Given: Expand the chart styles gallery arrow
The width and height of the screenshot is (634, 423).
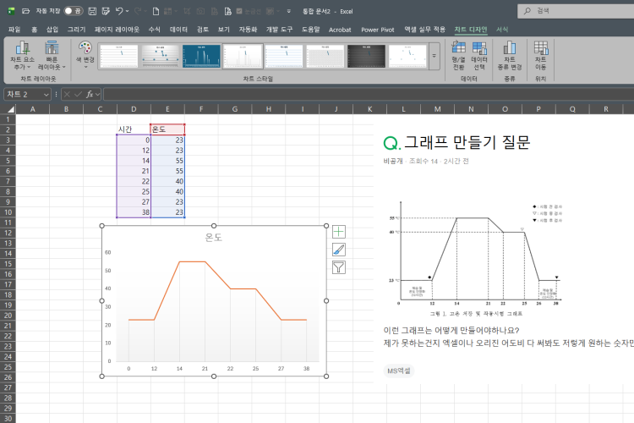Looking at the screenshot, I should tap(434, 57).
